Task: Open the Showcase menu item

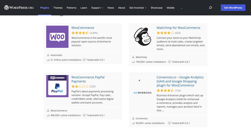Action: pyautogui.click(x=157, y=8)
